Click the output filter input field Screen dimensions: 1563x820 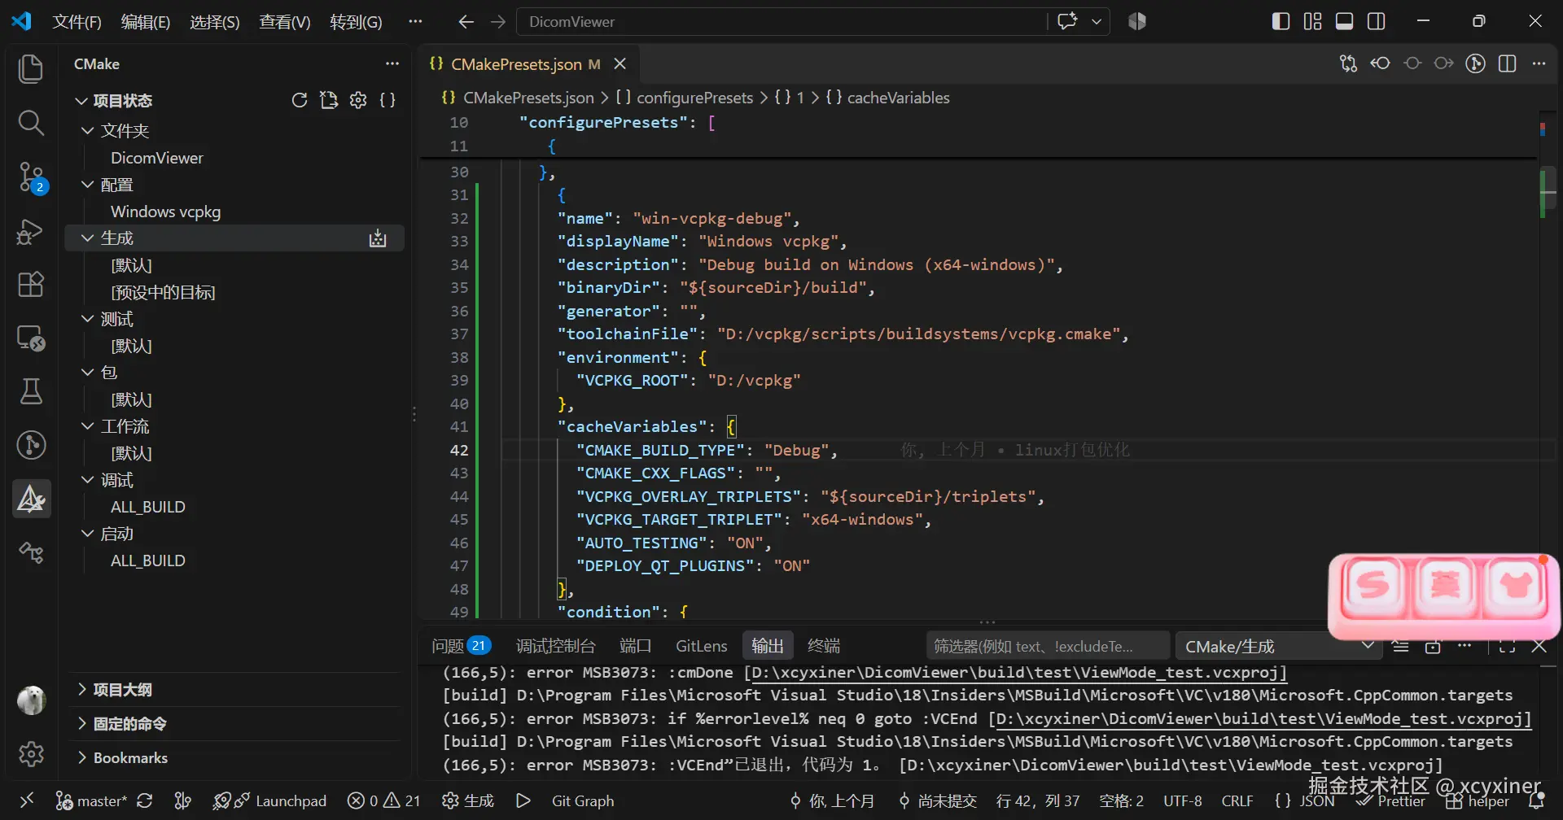click(1048, 647)
